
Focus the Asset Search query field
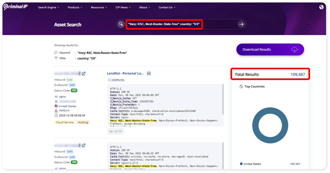point(181,24)
